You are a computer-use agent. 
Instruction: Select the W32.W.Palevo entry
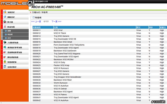point(60,95)
